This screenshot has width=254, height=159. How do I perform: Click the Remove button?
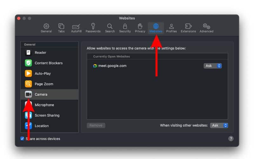click(96, 125)
